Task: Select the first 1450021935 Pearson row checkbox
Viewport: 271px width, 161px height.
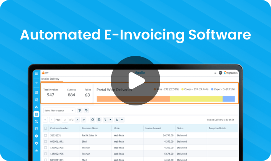Action: point(46,147)
